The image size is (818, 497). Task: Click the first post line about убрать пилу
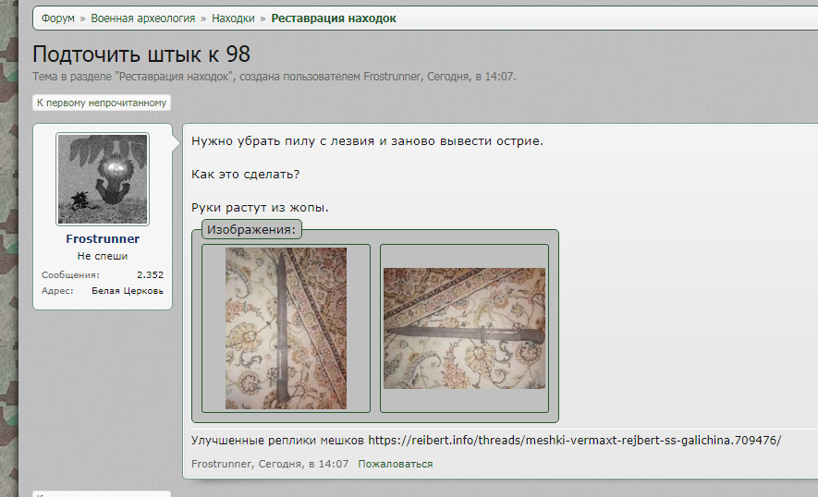(x=367, y=140)
